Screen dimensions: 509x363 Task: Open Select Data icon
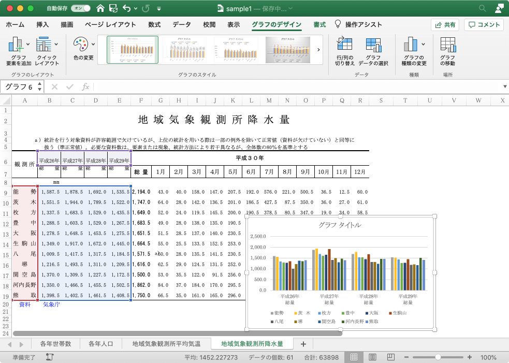(x=373, y=44)
